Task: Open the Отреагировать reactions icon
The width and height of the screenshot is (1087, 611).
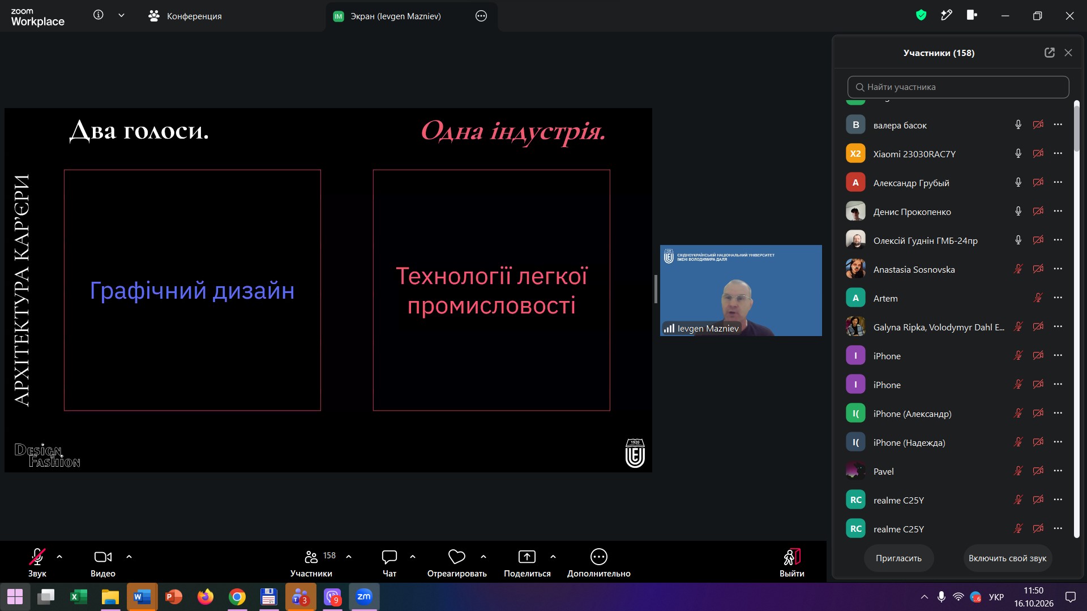Action: point(456,557)
